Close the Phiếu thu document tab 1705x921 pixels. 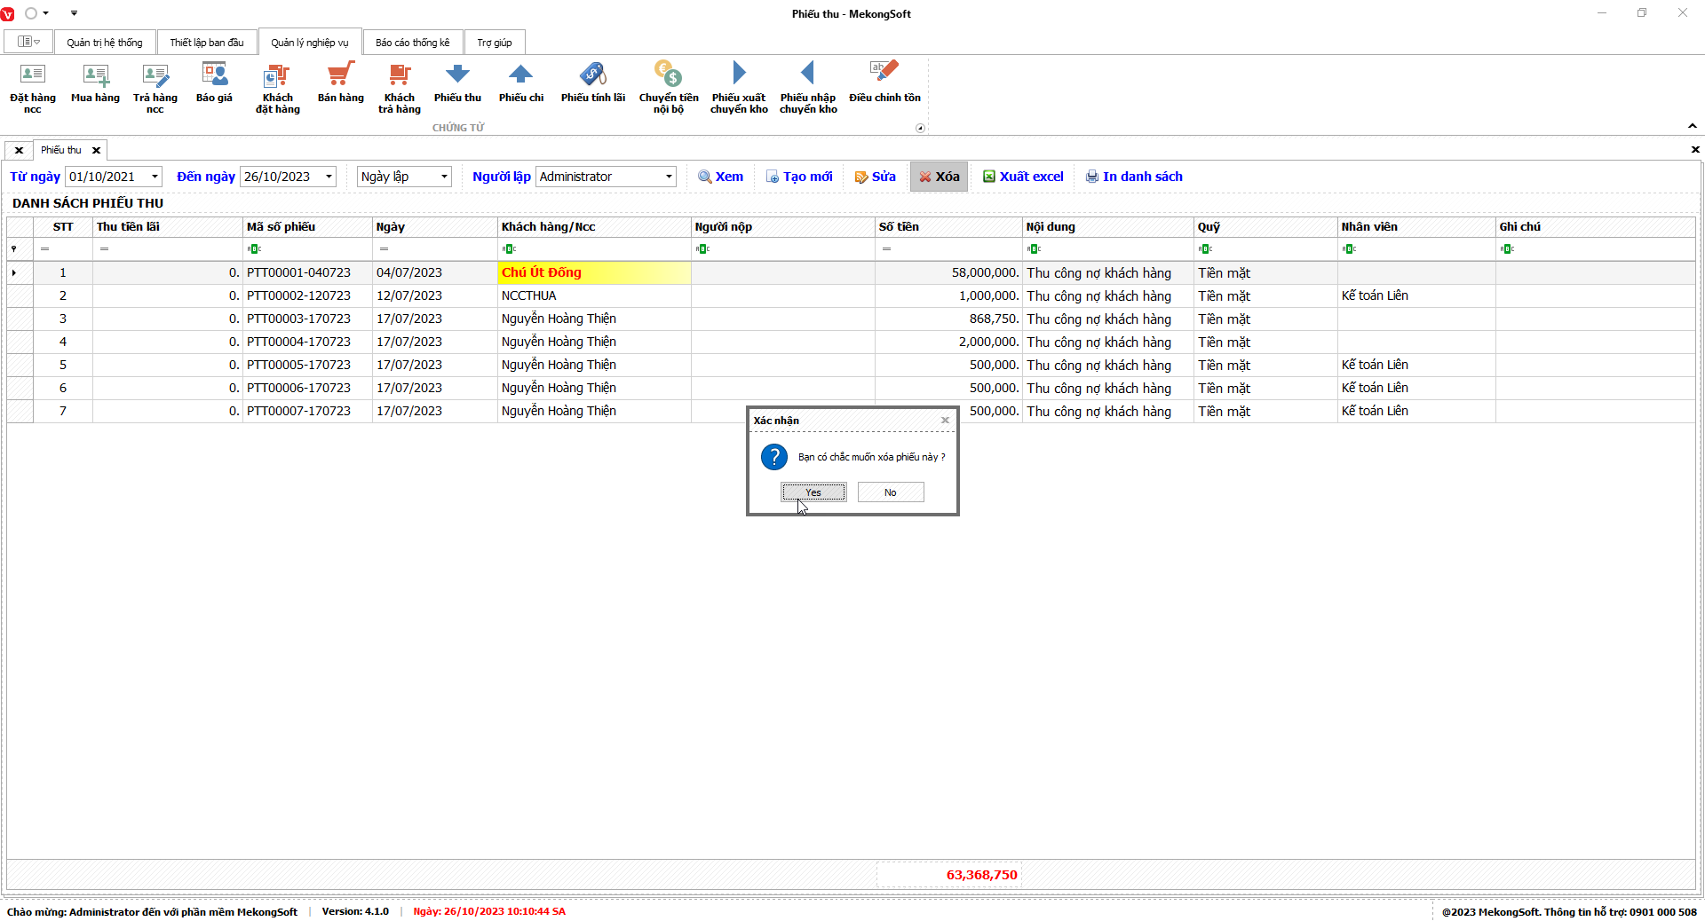pos(96,150)
